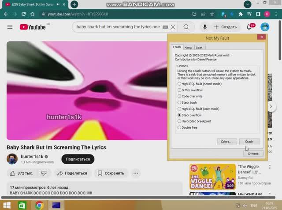Open the green Store taskbar icon

click(22, 205)
